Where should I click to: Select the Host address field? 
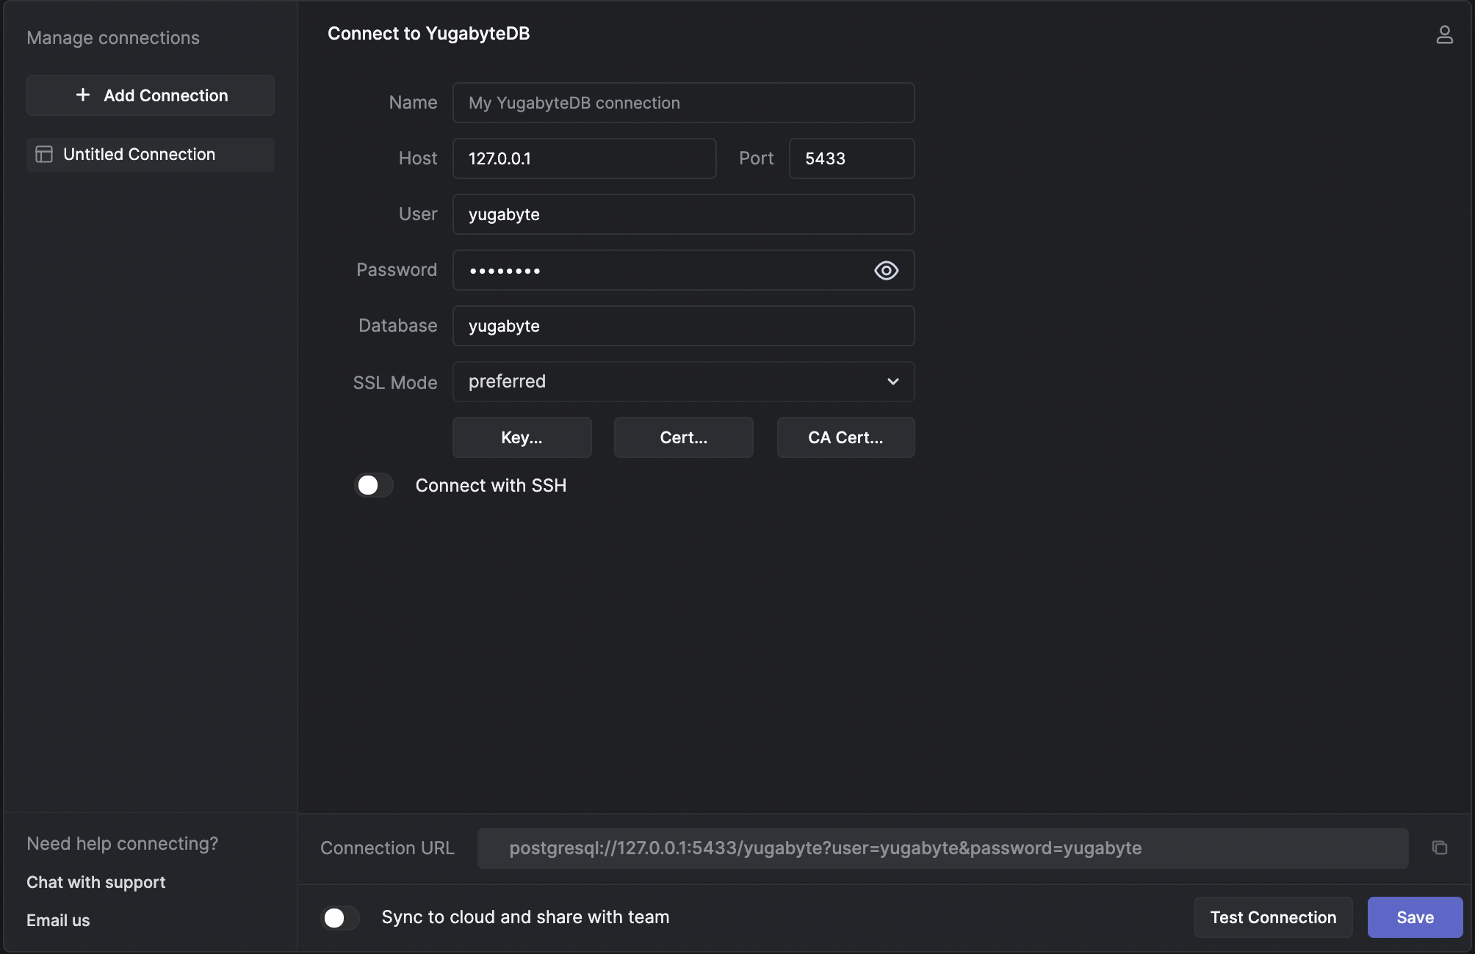click(x=584, y=159)
